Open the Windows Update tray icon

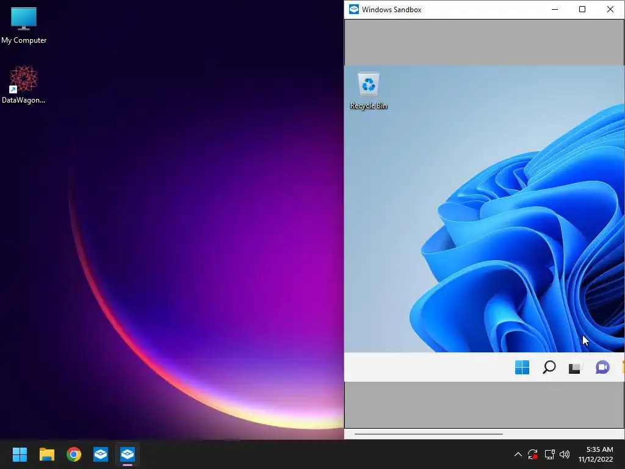[533, 454]
